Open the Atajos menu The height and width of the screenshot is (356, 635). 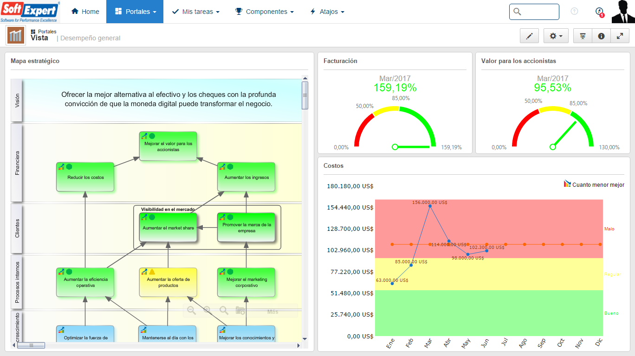[x=327, y=12]
